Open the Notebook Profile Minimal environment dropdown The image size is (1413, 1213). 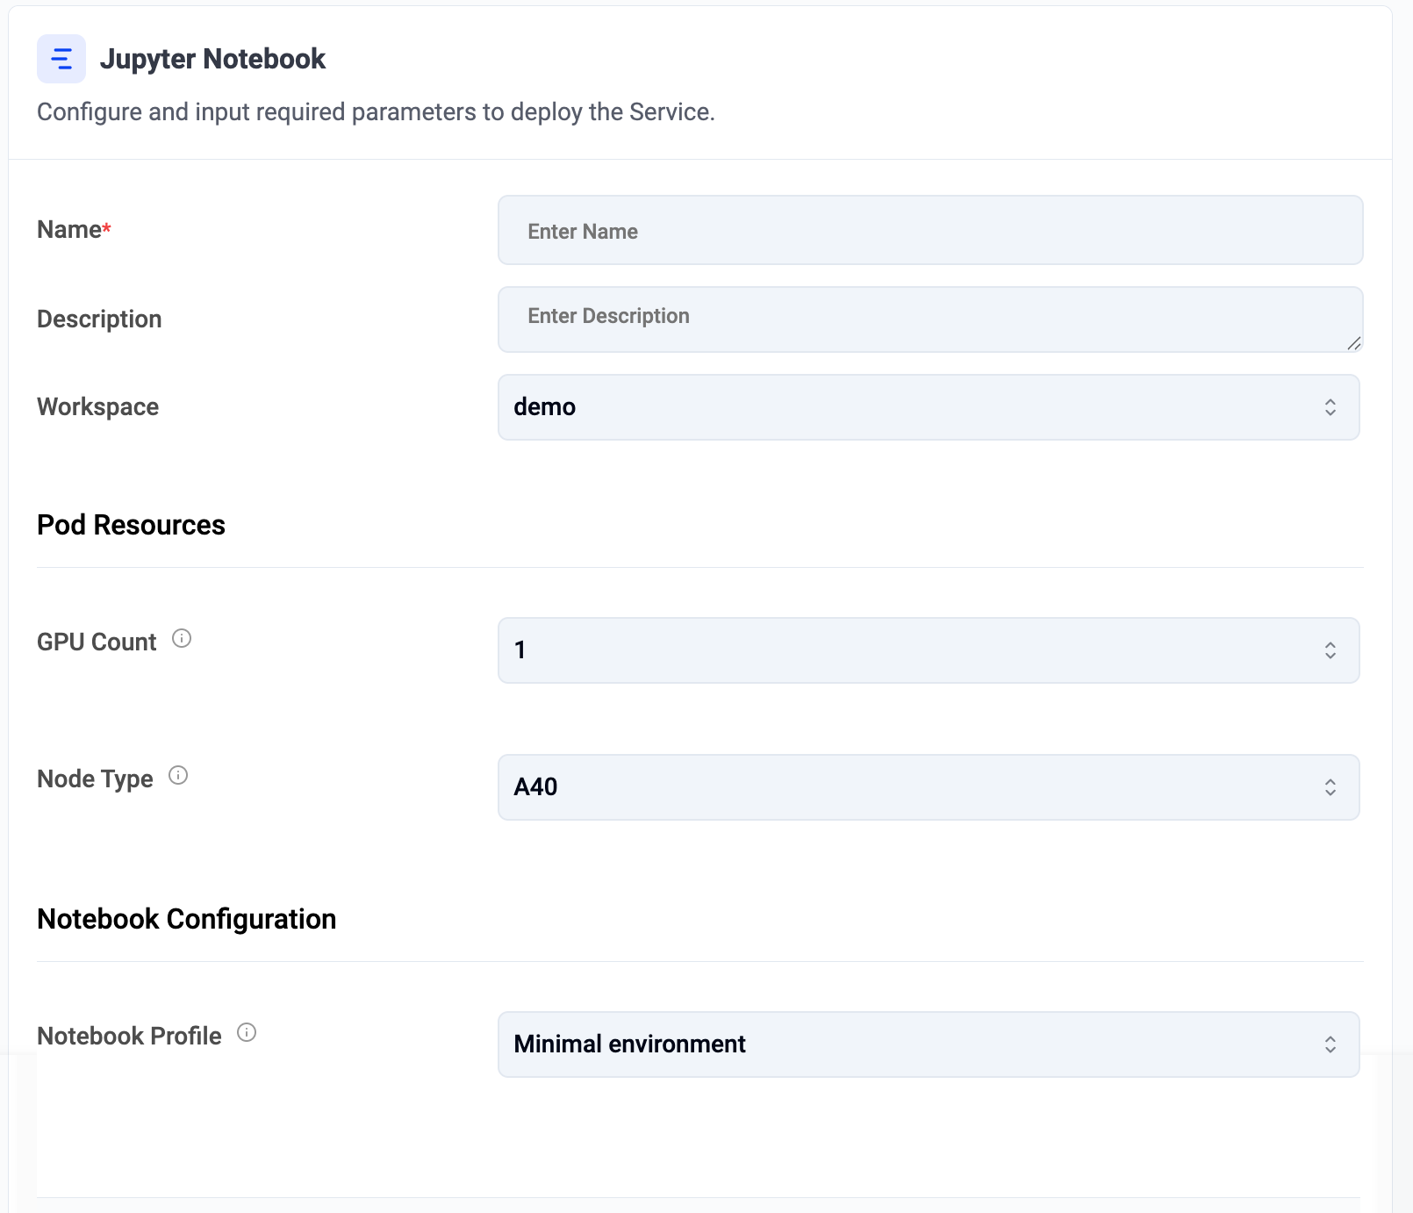click(x=929, y=1044)
